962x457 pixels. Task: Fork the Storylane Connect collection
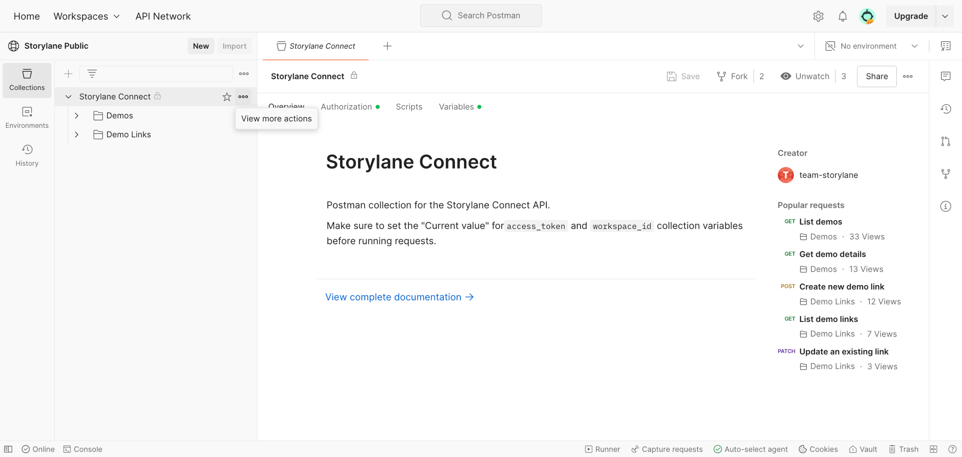pos(732,76)
